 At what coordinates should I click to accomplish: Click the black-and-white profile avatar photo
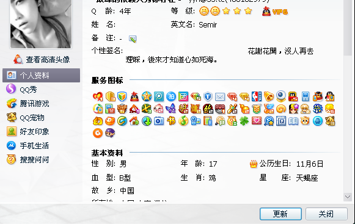pyautogui.click(x=41, y=24)
